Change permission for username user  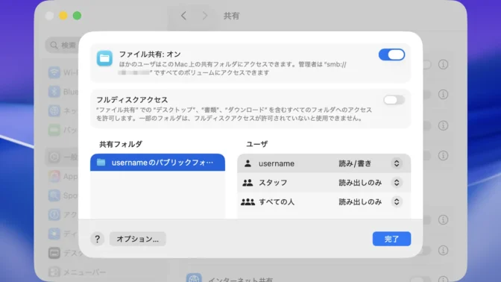click(x=397, y=163)
